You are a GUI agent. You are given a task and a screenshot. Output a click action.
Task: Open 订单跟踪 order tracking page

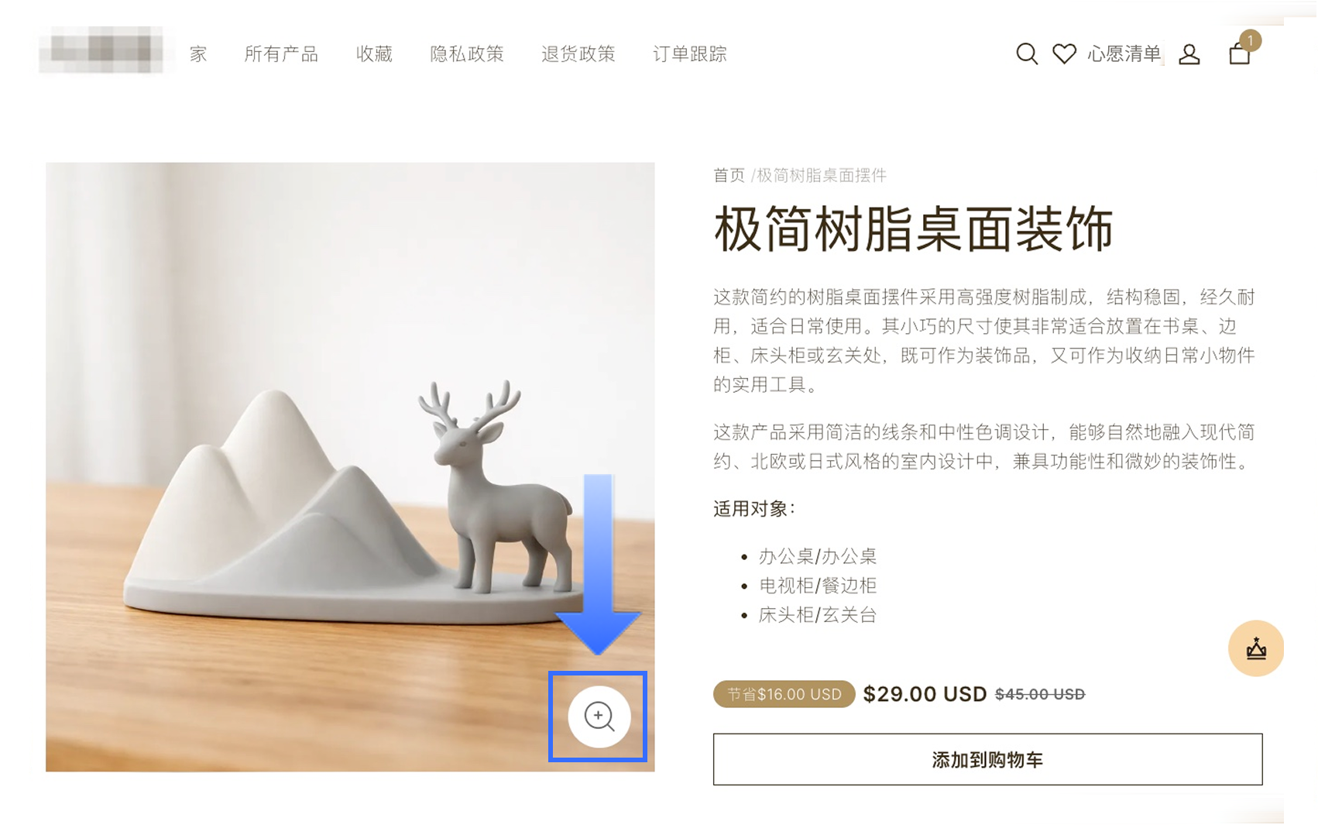point(690,54)
